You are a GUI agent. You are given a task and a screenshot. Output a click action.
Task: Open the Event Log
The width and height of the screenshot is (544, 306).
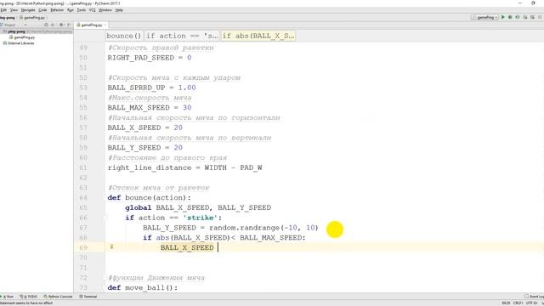pos(535,297)
